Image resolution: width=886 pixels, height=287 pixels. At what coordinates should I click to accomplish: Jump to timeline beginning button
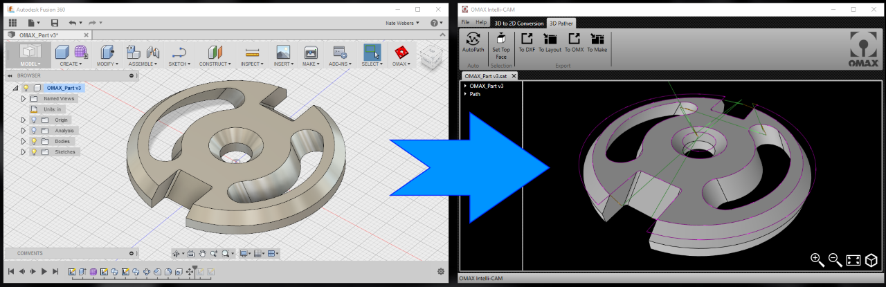coord(10,272)
